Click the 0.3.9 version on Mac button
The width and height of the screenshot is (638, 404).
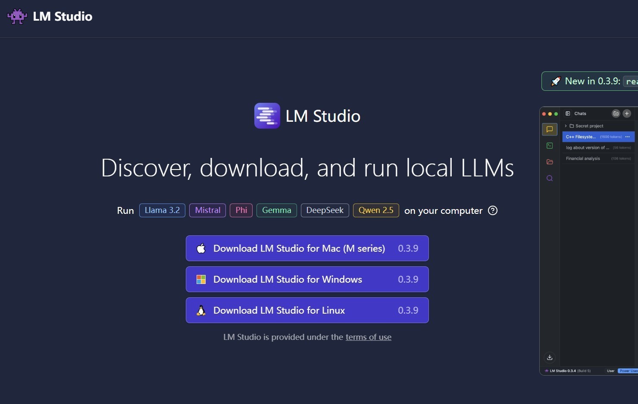[x=408, y=248]
